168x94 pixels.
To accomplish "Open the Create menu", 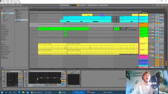I will (x=8, y=3).
